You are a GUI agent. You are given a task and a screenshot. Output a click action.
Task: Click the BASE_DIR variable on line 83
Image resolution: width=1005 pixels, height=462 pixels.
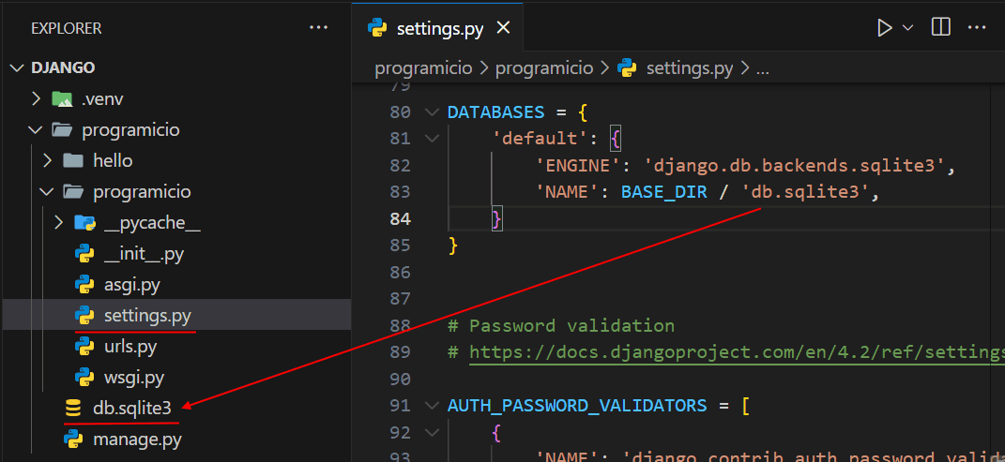tap(664, 192)
